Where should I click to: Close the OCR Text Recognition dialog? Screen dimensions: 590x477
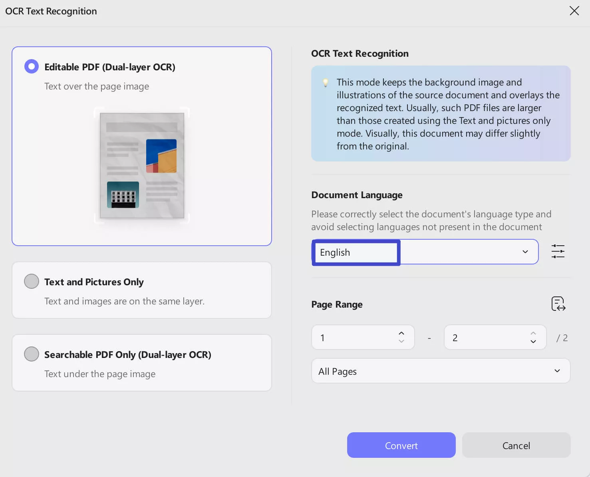(x=574, y=11)
